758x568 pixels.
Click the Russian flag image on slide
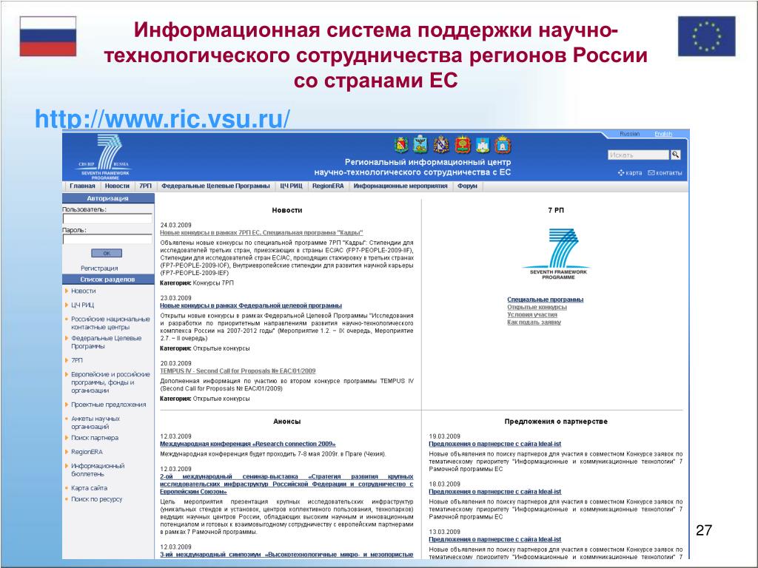[x=48, y=36]
